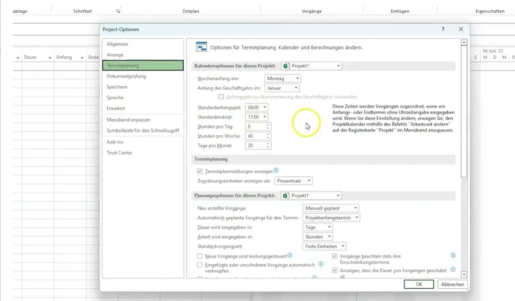515x301 pixels.
Task: Click the Tage pro Monat input field
Action: coord(255,146)
